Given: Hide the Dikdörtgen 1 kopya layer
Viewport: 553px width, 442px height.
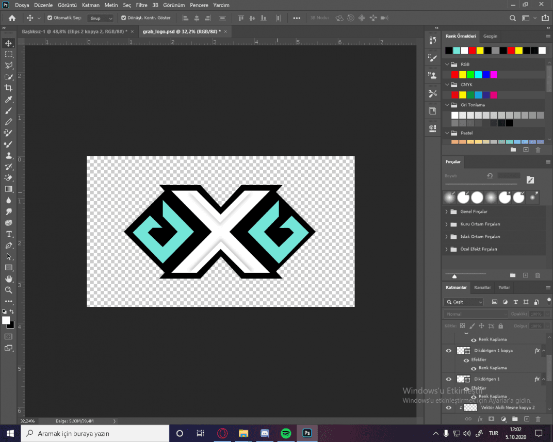Looking at the screenshot, I should click(449, 351).
